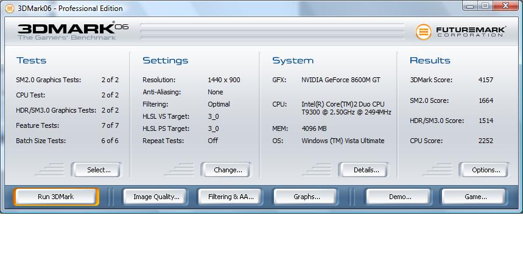This screenshot has height=274, width=523.
Task: Launch the Demo... mode
Action: pos(399,197)
